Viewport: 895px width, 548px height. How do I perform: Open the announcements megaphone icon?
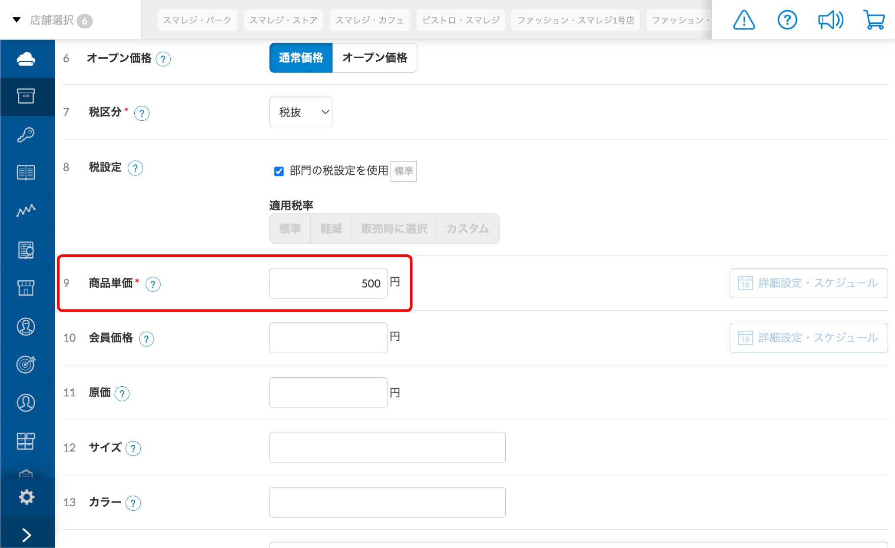click(x=830, y=20)
